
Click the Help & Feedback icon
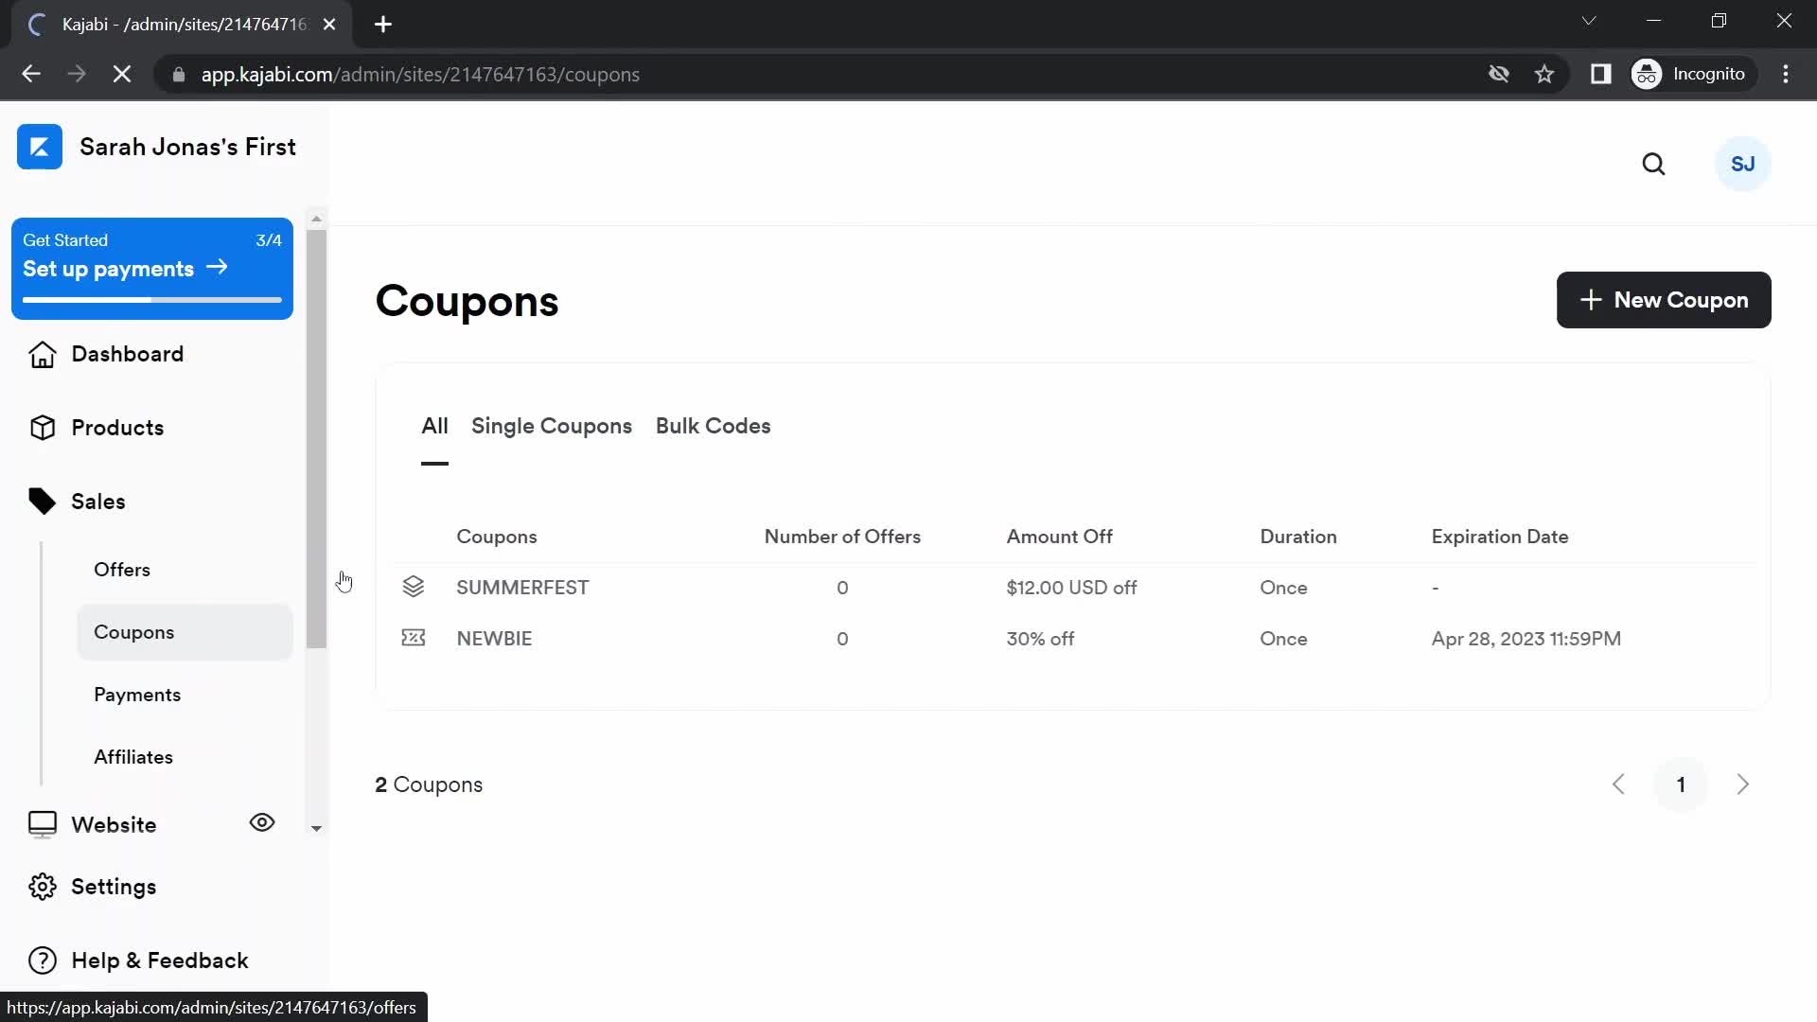(42, 960)
